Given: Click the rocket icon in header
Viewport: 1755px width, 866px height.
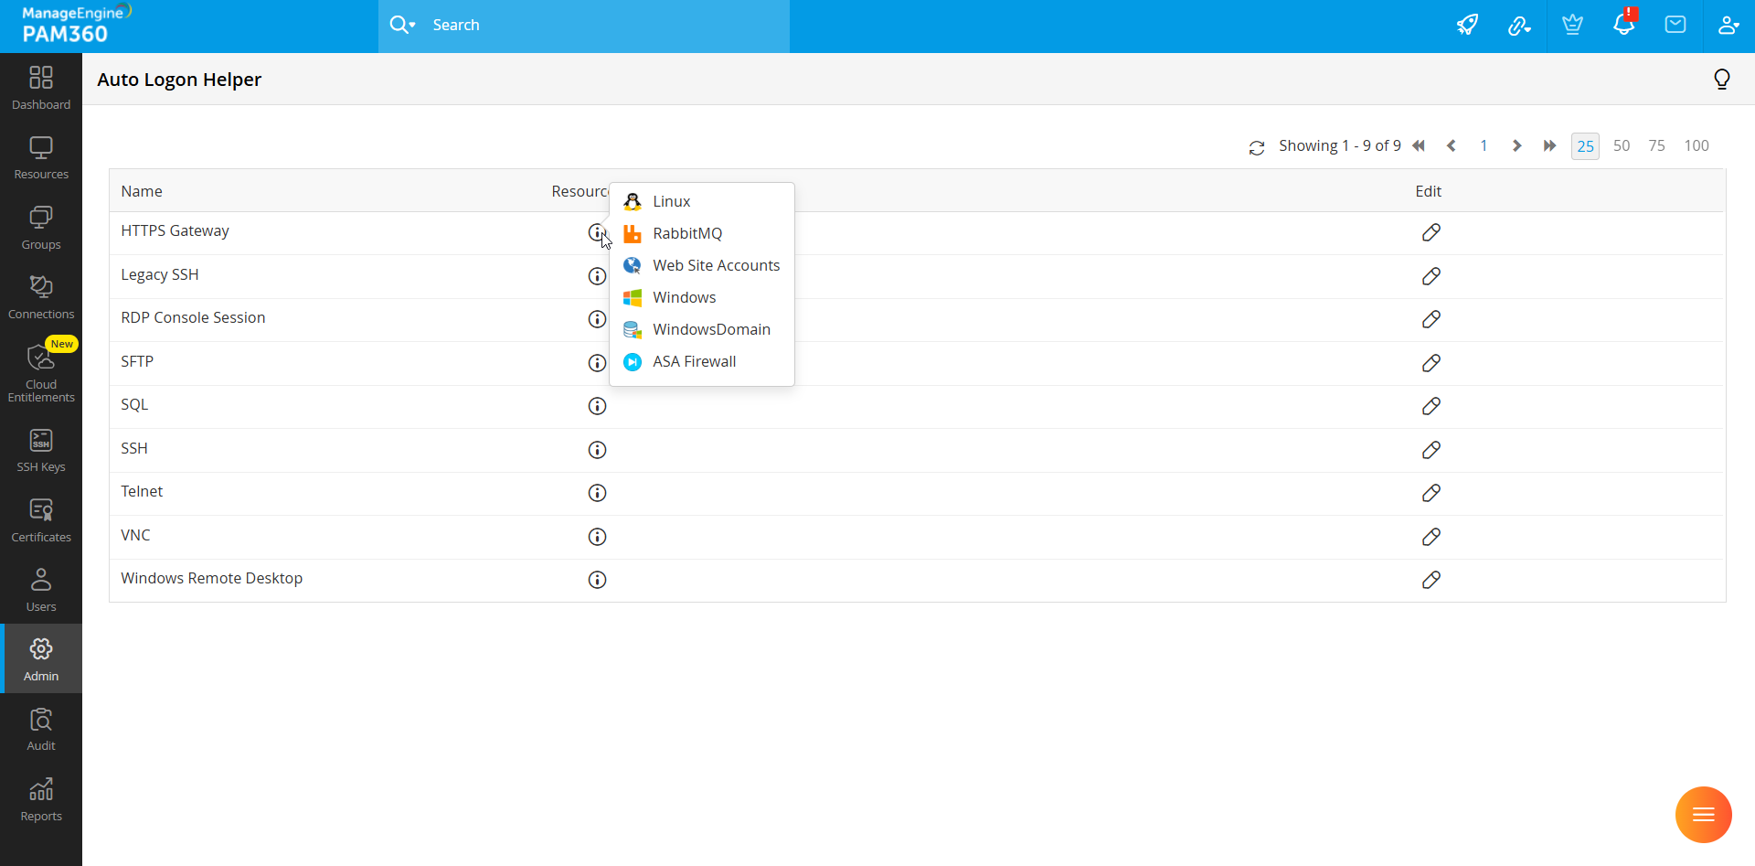Looking at the screenshot, I should point(1467,25).
